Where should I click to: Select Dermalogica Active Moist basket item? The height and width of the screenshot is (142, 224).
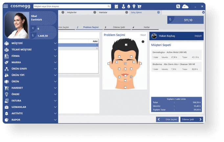(x=176, y=55)
